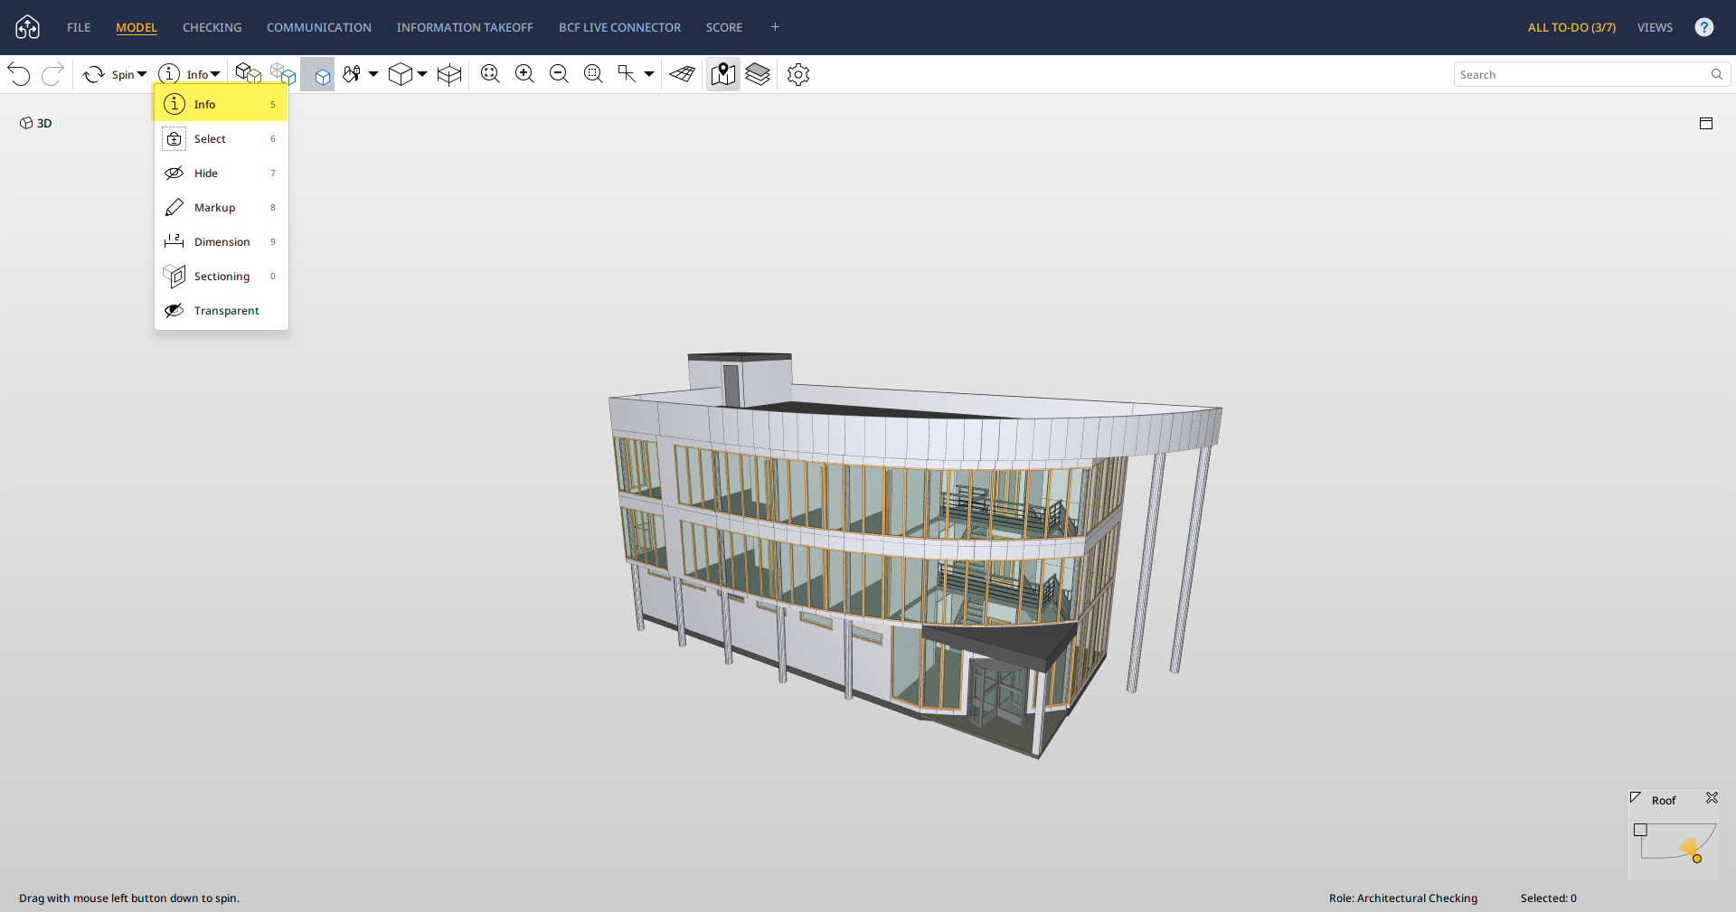Click the Roof floor label

[x=1664, y=800]
